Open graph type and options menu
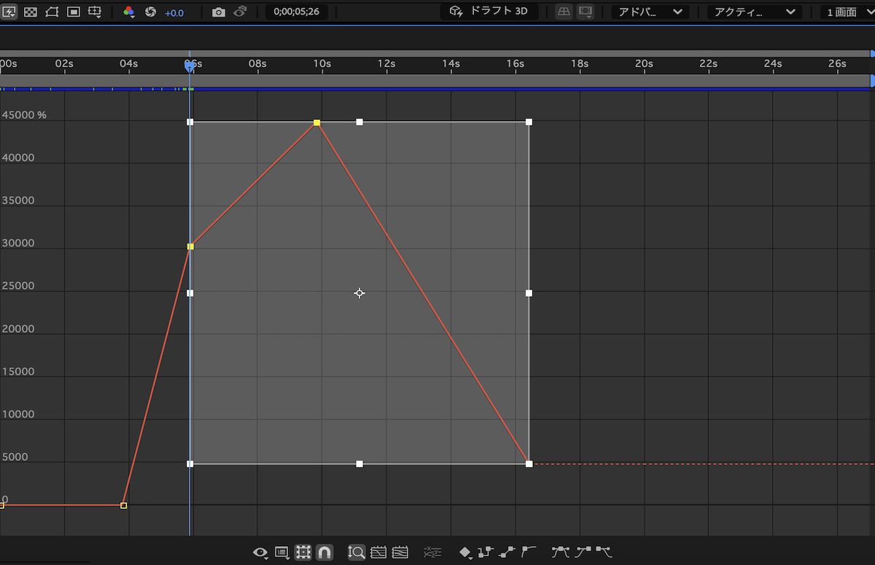The width and height of the screenshot is (875, 565). click(282, 553)
